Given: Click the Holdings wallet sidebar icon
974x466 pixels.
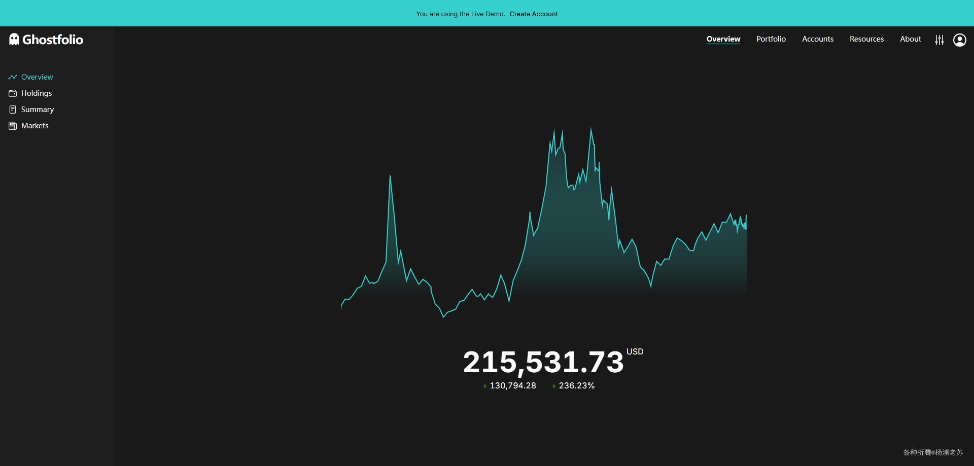Looking at the screenshot, I should 13,93.
